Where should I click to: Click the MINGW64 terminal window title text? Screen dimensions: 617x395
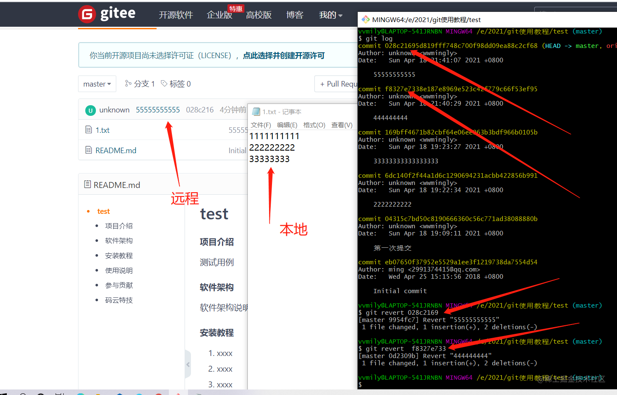click(x=426, y=20)
